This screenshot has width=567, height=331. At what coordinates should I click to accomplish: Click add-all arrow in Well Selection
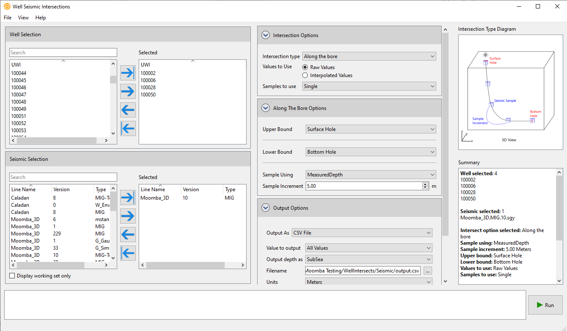pos(128,73)
